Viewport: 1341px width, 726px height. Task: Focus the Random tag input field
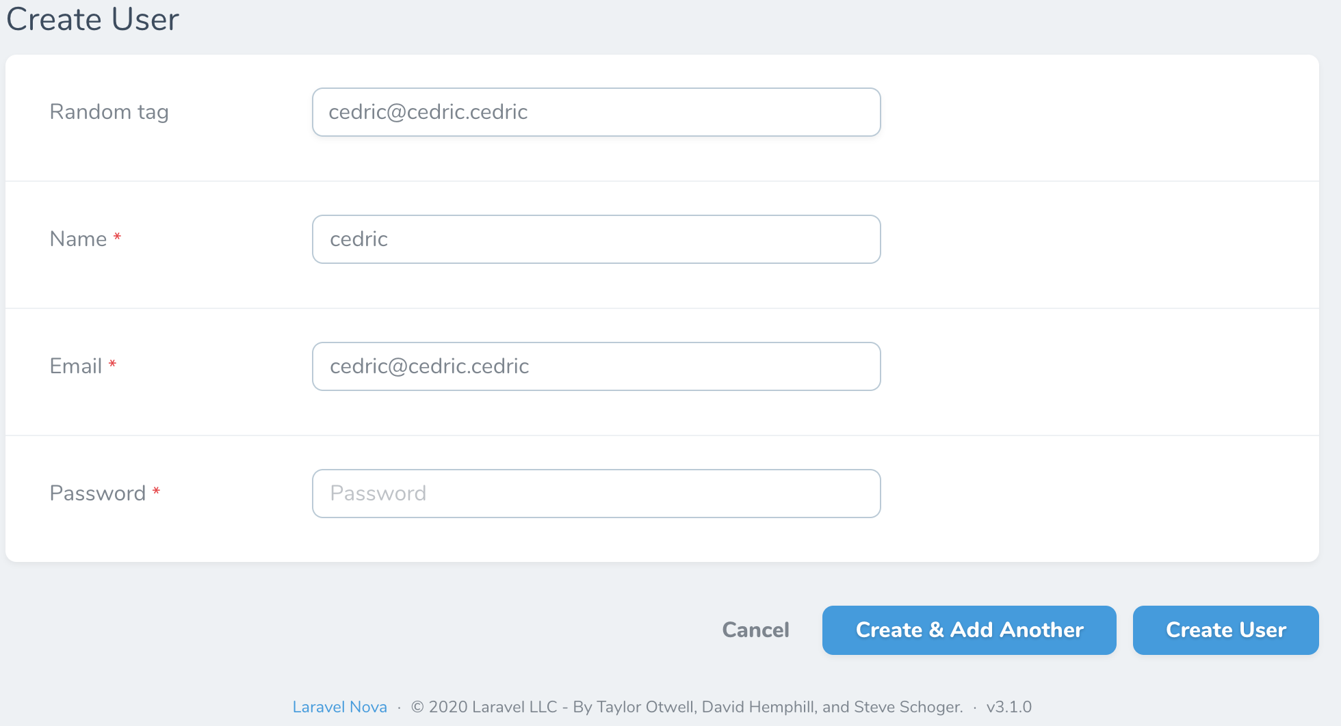tap(596, 112)
